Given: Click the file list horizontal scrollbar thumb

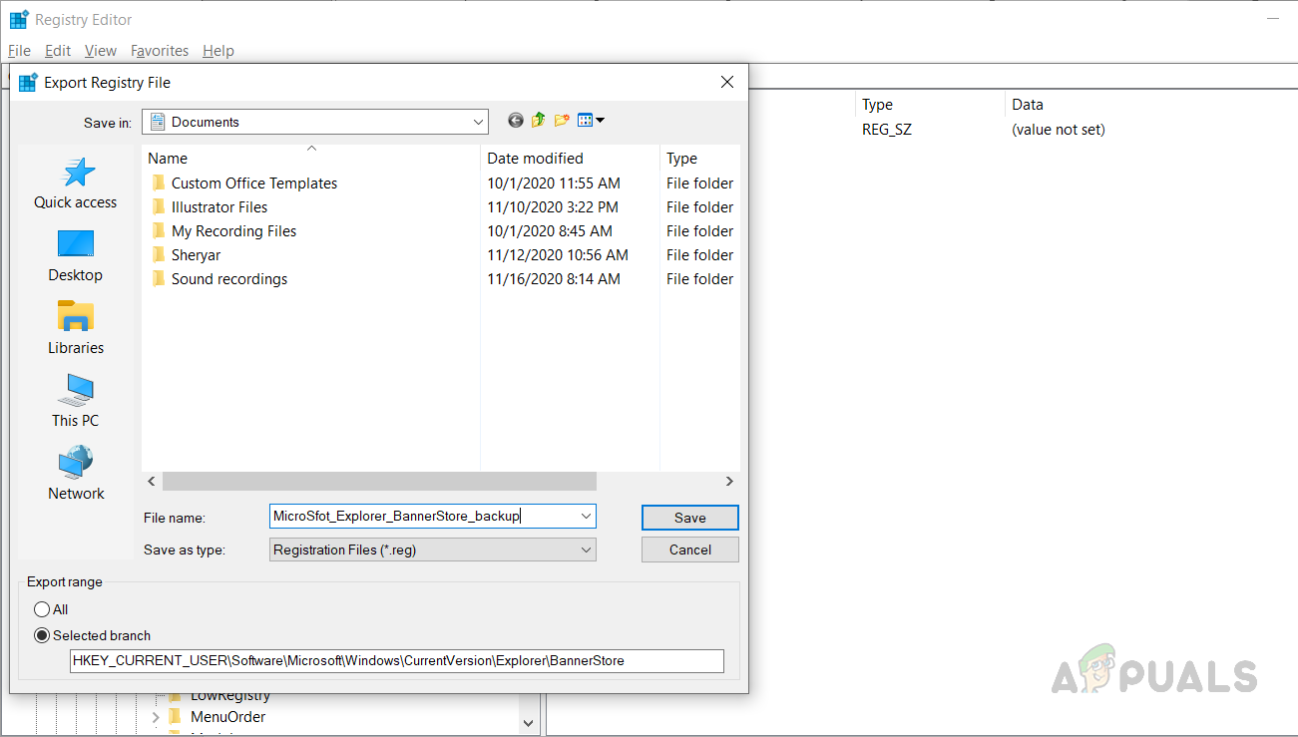Looking at the screenshot, I should (379, 481).
